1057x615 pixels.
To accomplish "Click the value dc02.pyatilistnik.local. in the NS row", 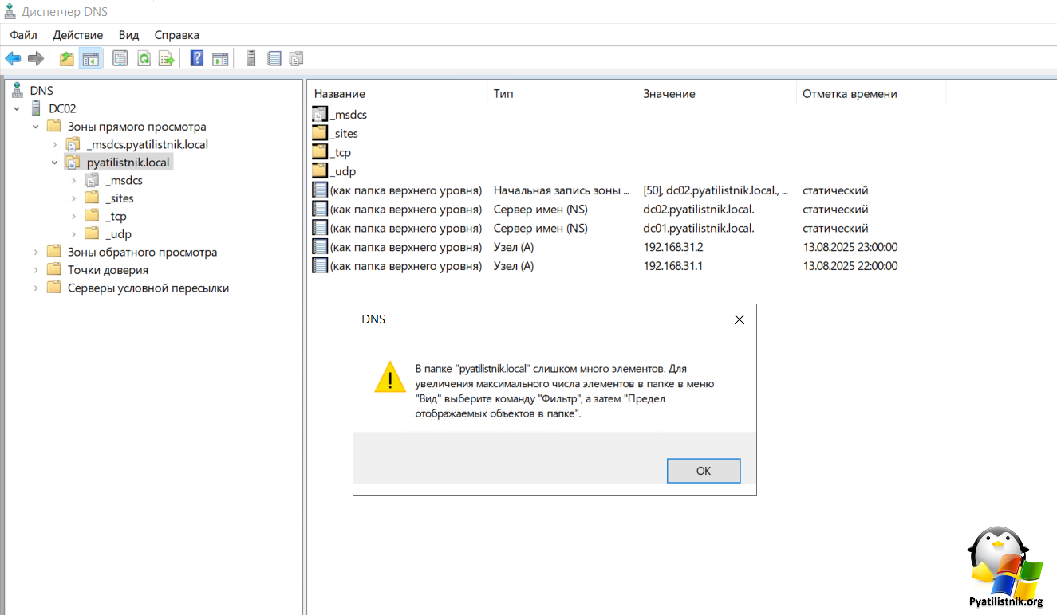I will click(x=699, y=209).
